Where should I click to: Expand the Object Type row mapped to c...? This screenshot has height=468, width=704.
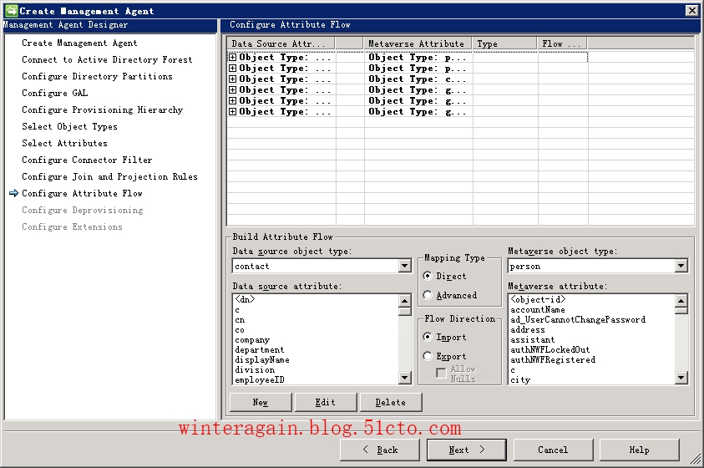pyautogui.click(x=232, y=79)
